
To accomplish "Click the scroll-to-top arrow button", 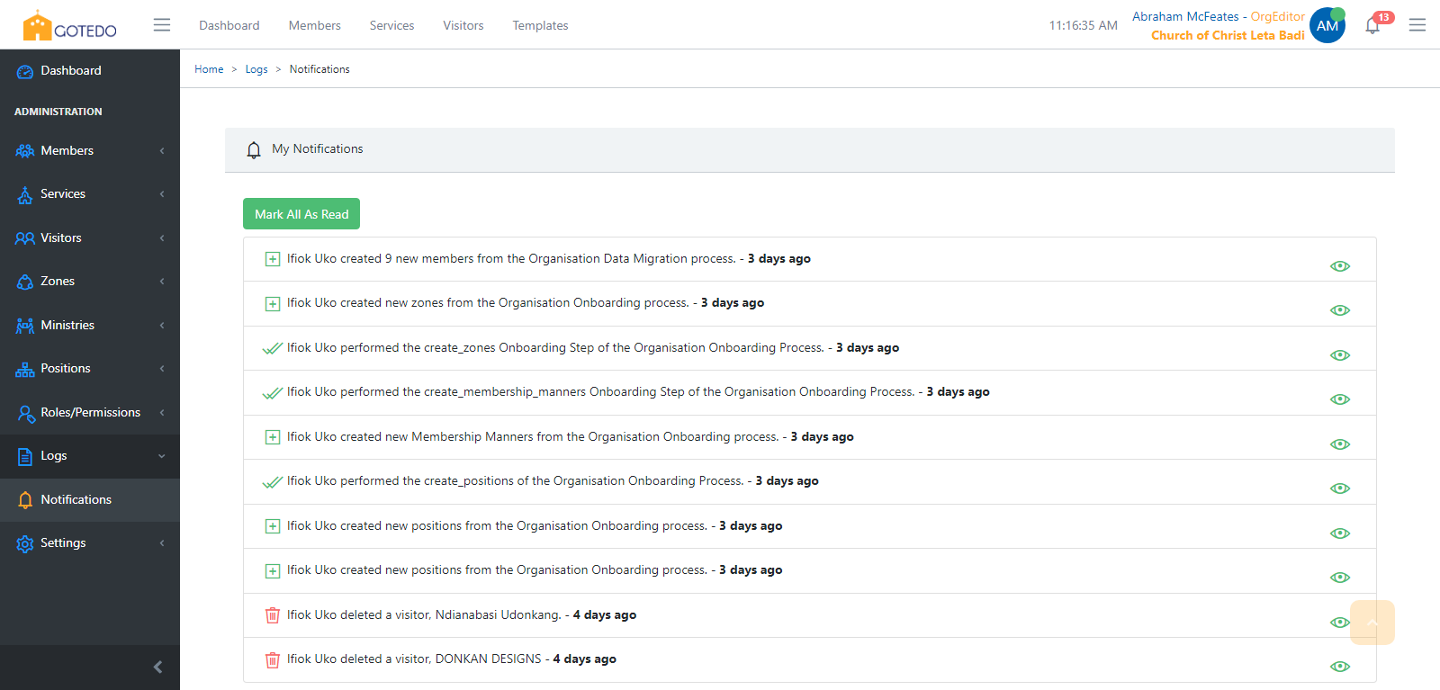I will (1372, 623).
